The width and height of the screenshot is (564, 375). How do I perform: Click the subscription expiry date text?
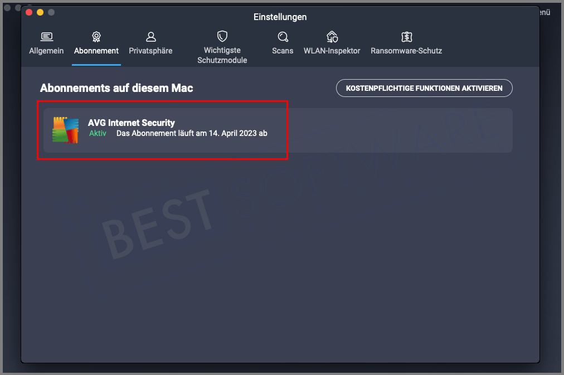(x=191, y=133)
